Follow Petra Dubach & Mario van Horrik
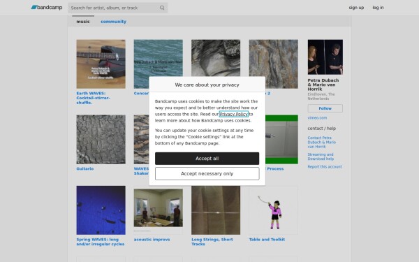 325,108
